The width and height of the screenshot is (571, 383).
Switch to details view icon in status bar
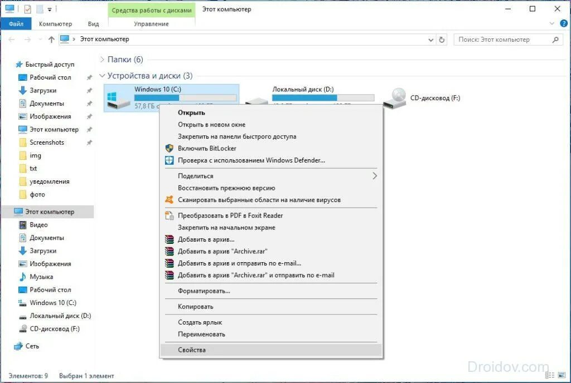(550, 375)
